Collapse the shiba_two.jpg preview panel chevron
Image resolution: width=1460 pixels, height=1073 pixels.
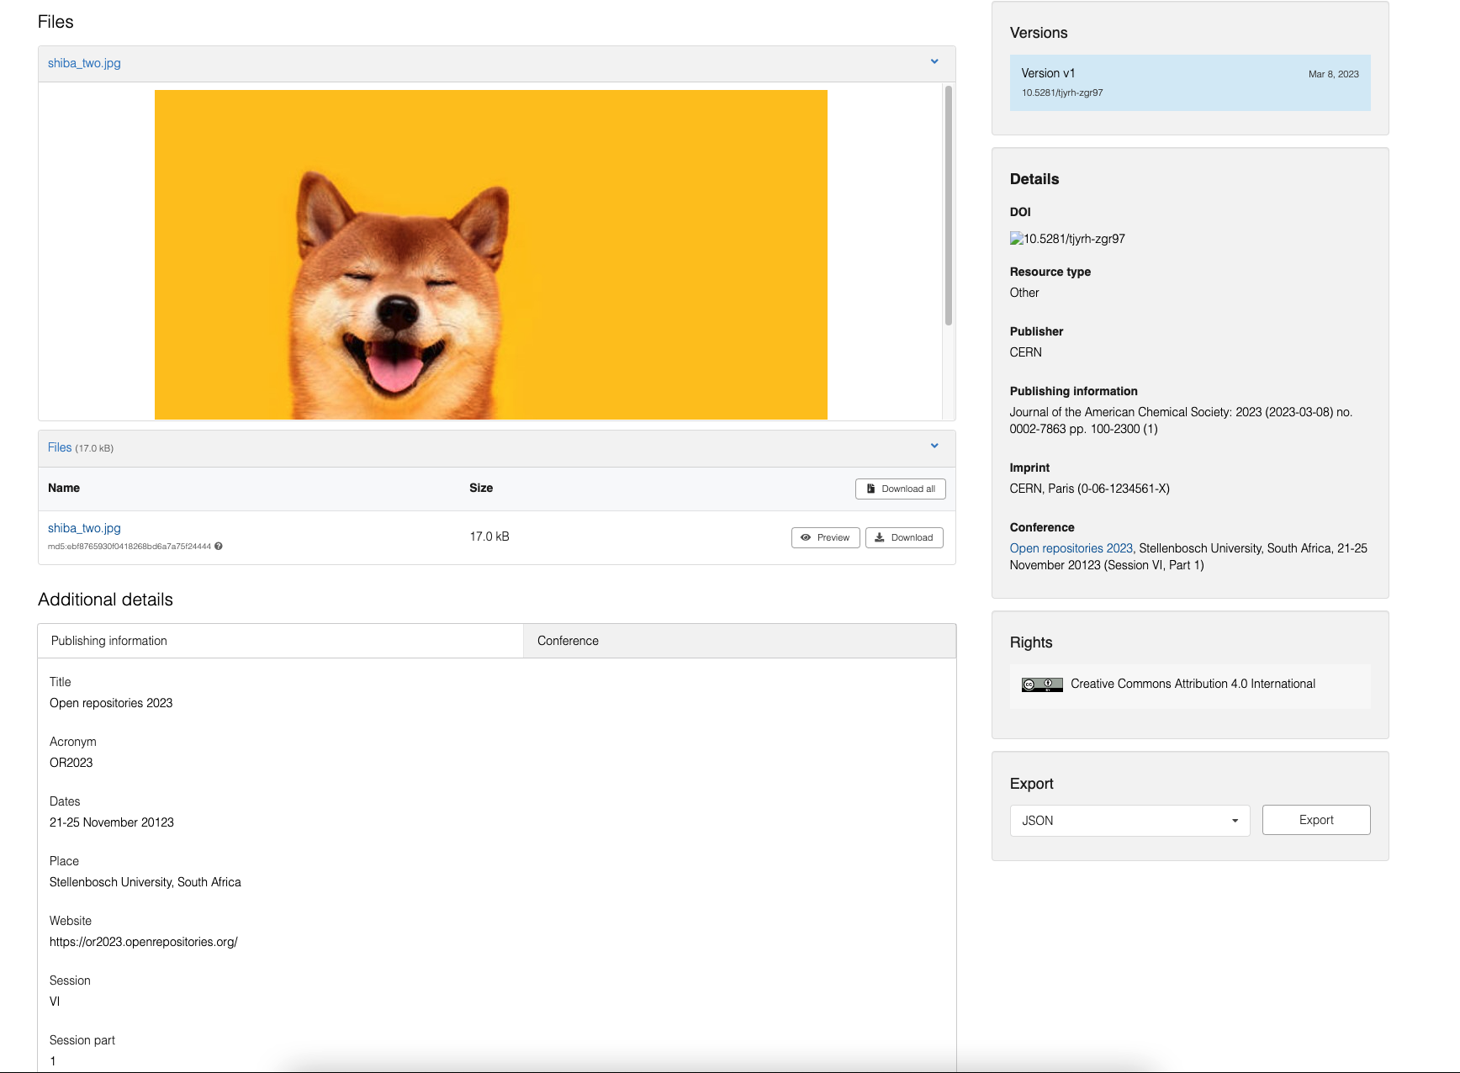(x=934, y=61)
